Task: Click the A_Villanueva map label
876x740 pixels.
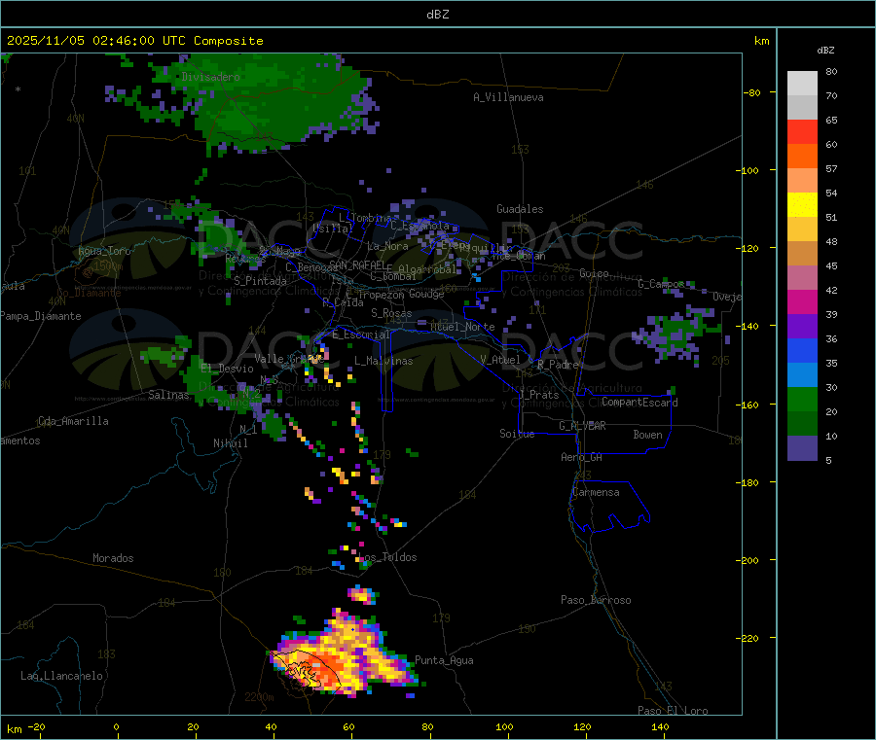Action: pos(508,97)
